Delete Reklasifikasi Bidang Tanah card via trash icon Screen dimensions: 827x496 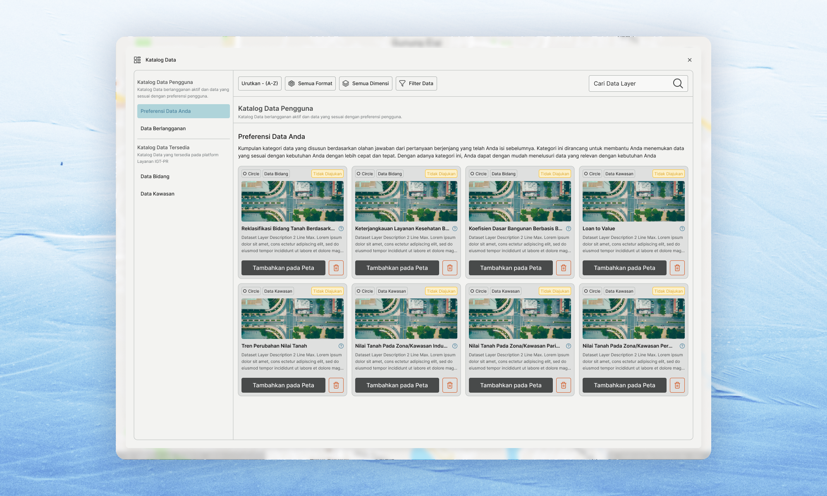[x=336, y=268]
